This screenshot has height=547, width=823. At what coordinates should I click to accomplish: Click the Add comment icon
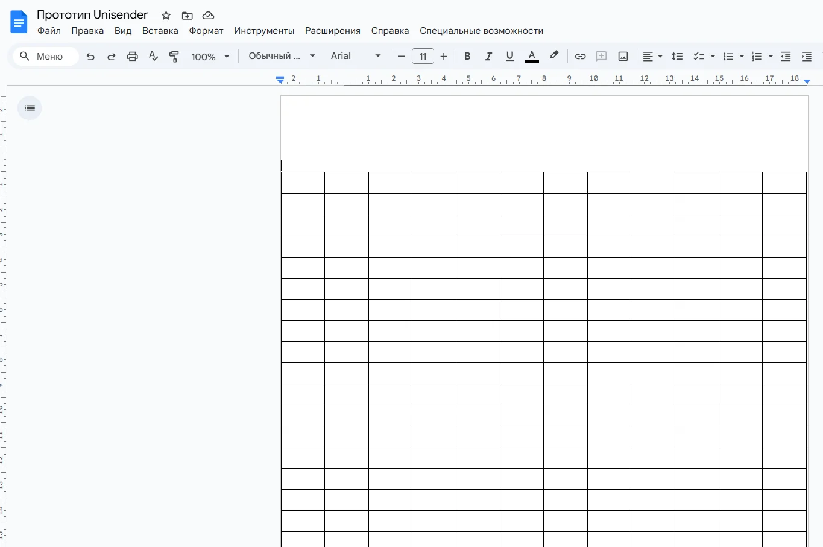(x=601, y=56)
